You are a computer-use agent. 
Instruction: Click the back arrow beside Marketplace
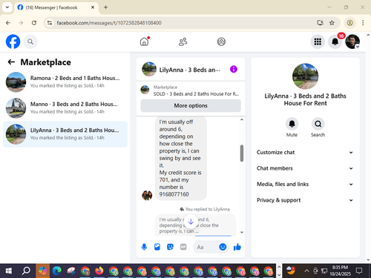click(x=11, y=62)
